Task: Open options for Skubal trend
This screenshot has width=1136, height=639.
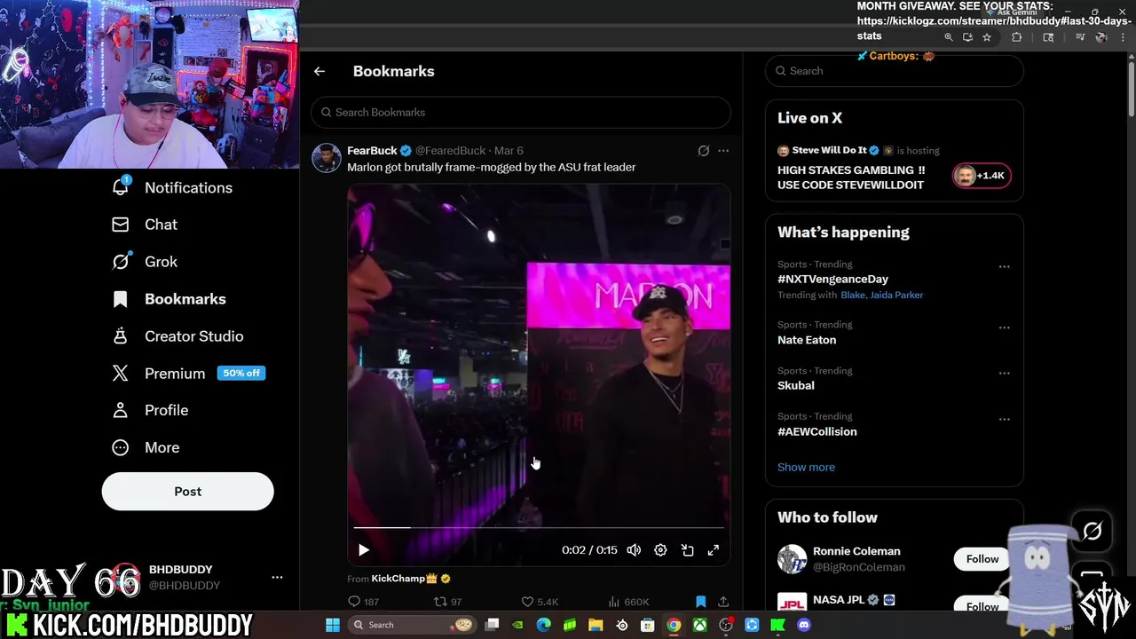Action: coord(1004,374)
